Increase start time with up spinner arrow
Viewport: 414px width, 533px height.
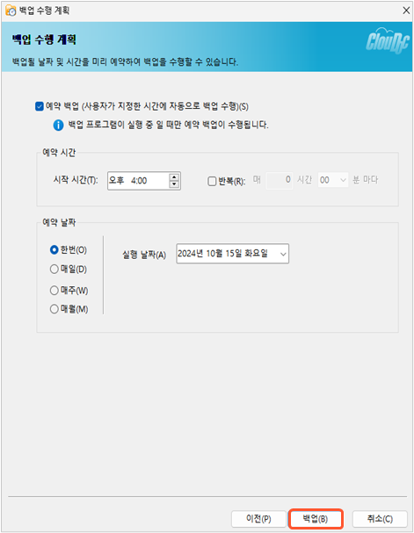[x=174, y=177]
